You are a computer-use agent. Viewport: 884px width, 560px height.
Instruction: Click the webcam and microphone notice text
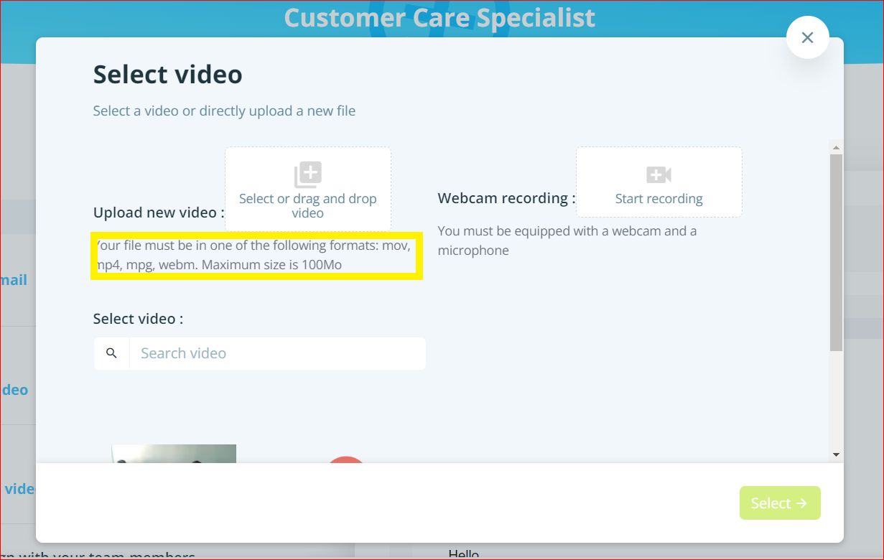coord(567,241)
